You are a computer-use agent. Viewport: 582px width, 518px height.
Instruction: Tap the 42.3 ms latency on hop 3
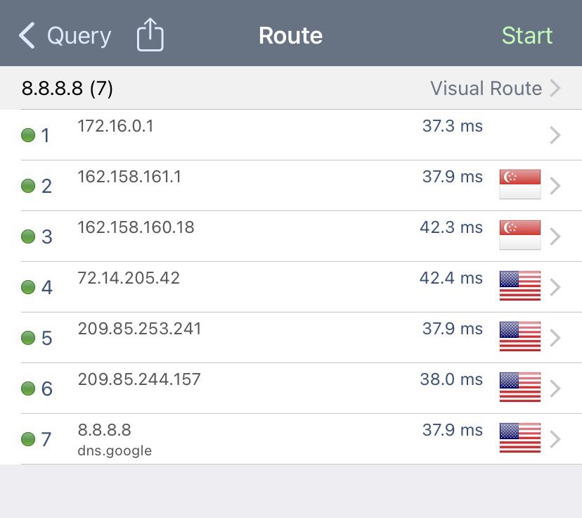(x=451, y=227)
